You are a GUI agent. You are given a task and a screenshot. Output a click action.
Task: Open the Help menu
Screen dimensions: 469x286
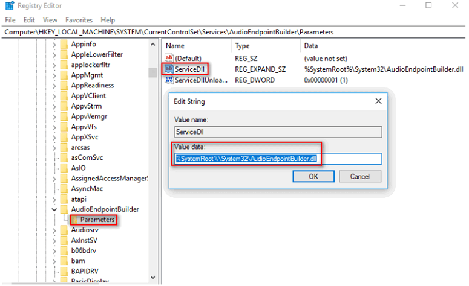coord(108,20)
